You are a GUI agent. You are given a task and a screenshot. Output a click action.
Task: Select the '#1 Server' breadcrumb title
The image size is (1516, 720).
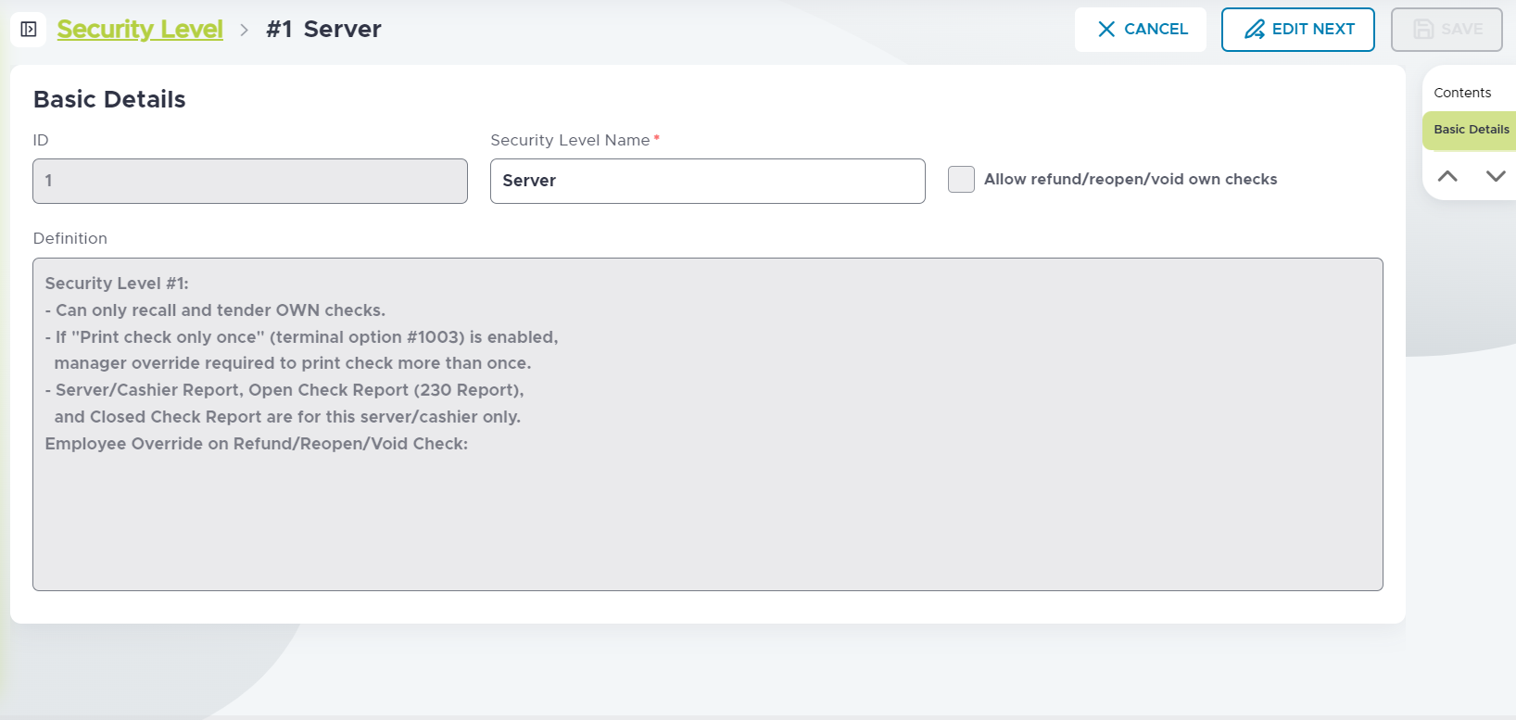click(323, 29)
